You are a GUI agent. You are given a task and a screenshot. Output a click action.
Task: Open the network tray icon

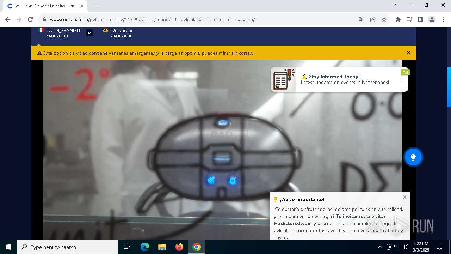coord(397,247)
